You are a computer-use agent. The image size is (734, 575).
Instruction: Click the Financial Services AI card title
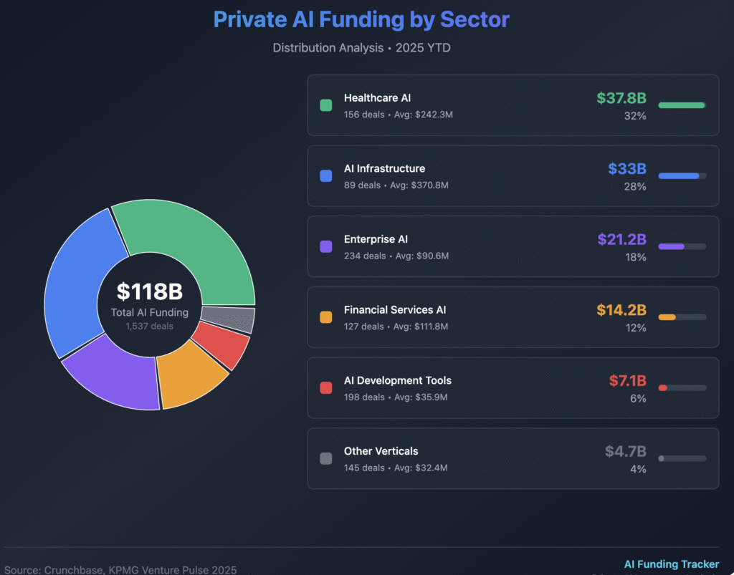(x=395, y=310)
